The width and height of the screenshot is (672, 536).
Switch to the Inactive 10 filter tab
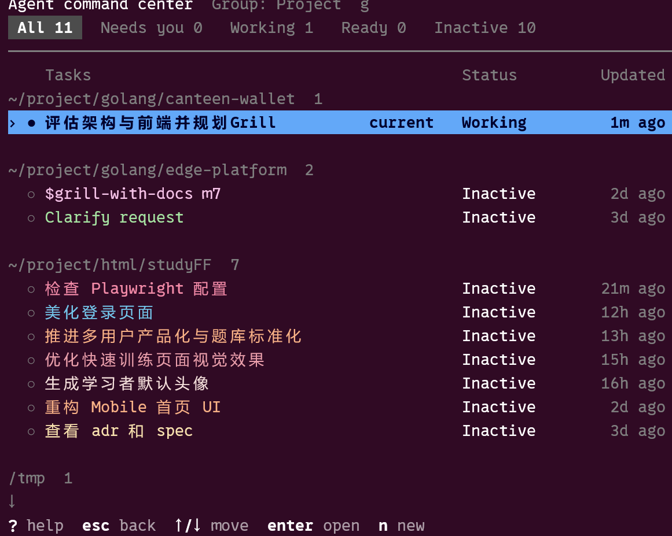(485, 28)
